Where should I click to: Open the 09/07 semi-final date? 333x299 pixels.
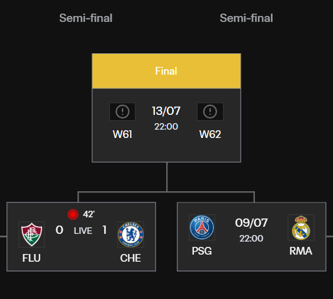click(x=251, y=223)
